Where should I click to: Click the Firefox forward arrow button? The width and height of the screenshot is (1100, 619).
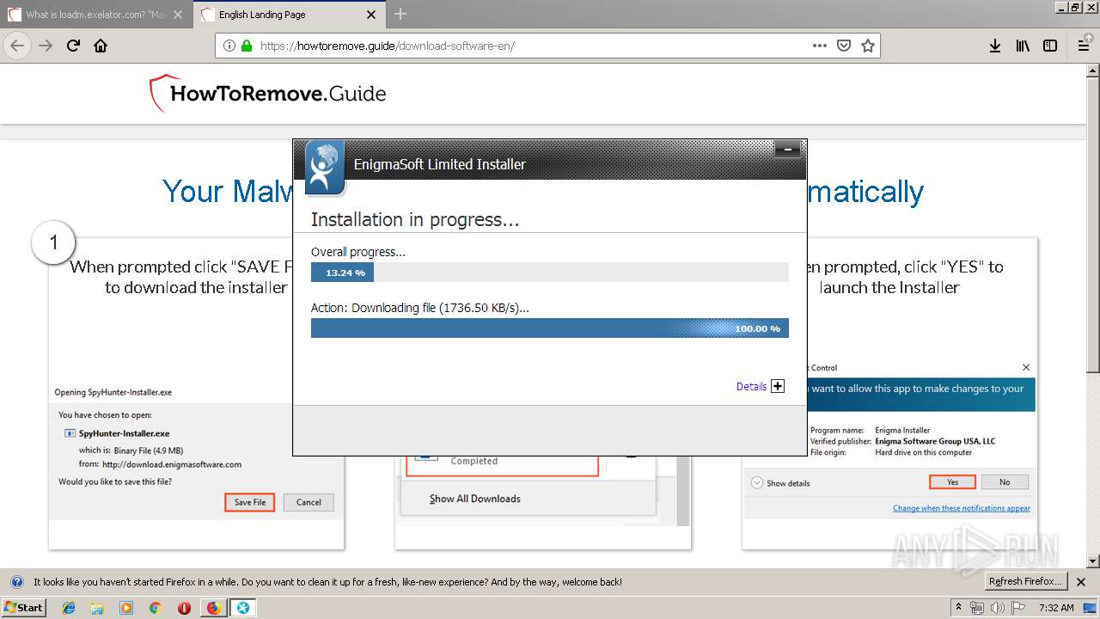pos(46,46)
